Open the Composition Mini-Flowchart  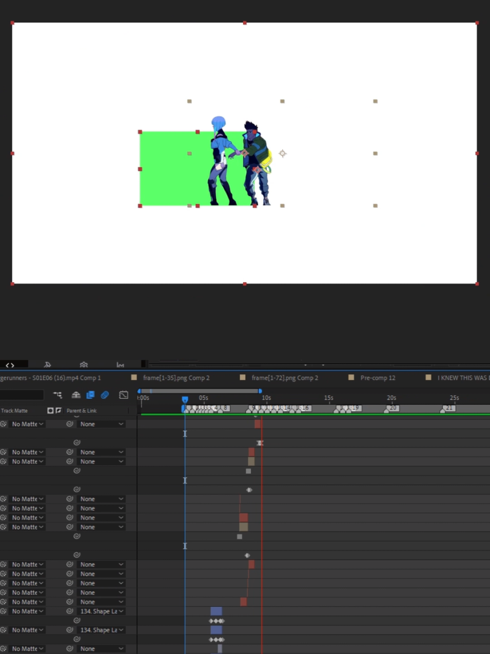(x=57, y=395)
